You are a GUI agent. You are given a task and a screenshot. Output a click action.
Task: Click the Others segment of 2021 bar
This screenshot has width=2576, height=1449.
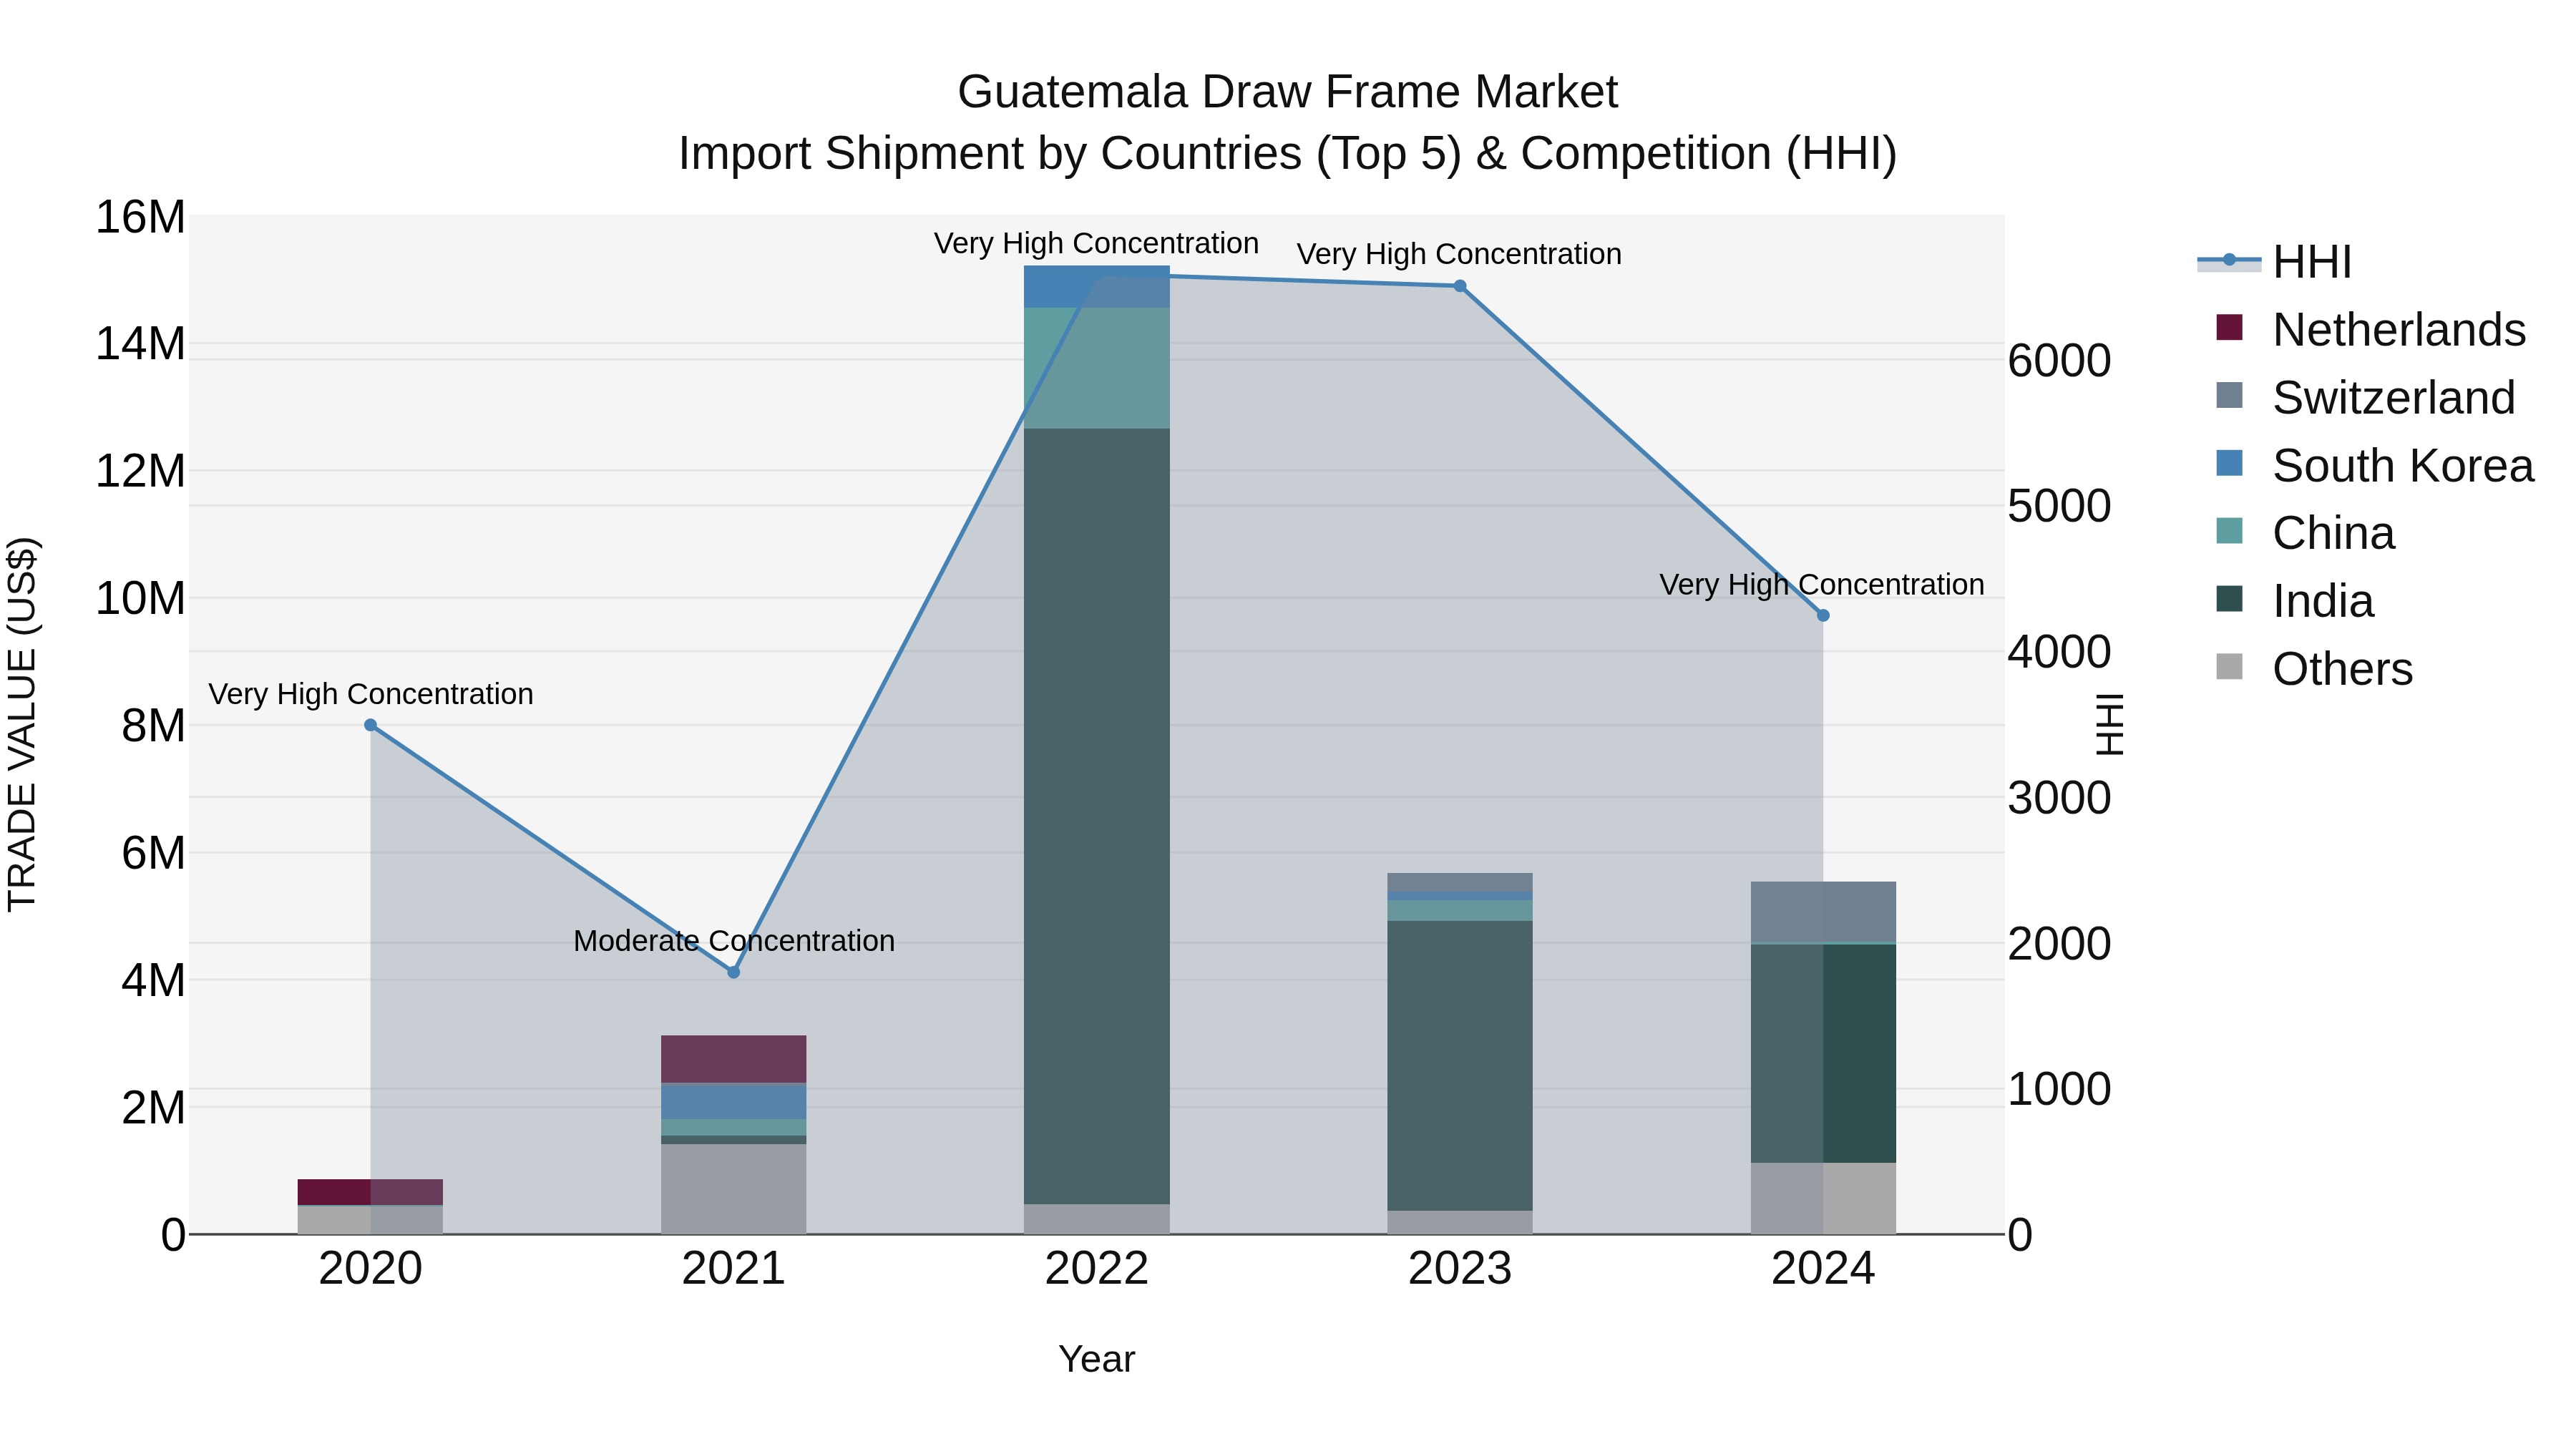(x=734, y=1189)
